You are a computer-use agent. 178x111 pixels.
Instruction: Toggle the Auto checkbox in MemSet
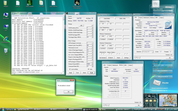[88, 69]
